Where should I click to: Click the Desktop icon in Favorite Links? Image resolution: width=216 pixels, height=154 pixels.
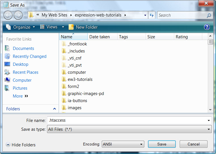click(x=7, y=64)
